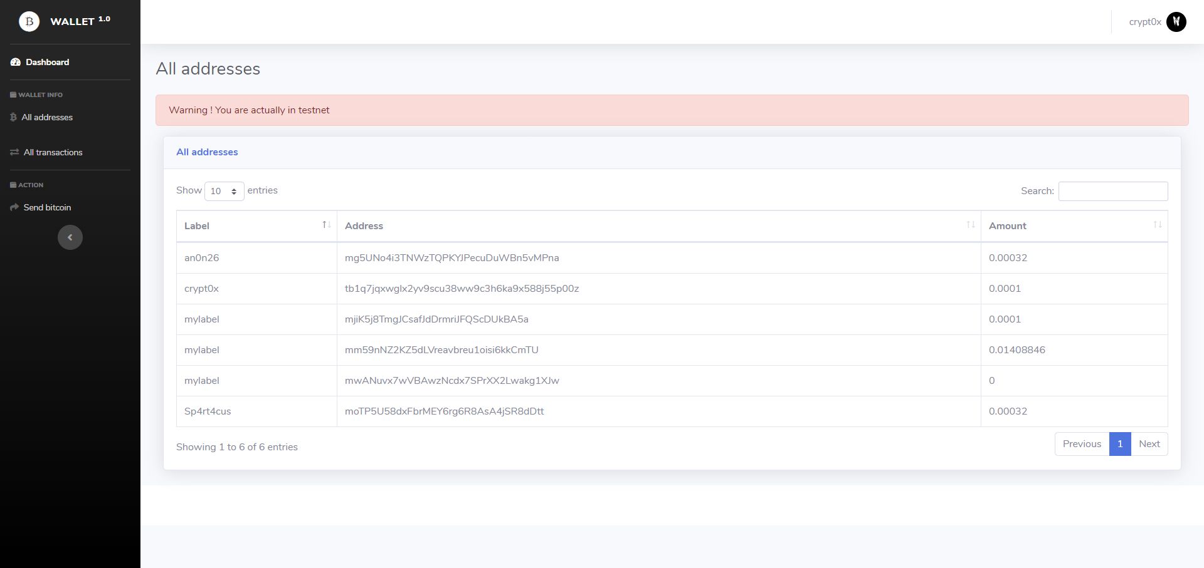Click the an0n26 label cell
The width and height of the screenshot is (1204, 568).
(x=256, y=258)
